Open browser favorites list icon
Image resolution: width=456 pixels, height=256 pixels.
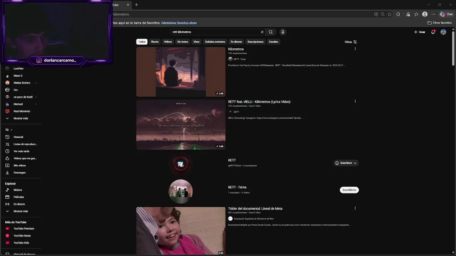pos(416,14)
